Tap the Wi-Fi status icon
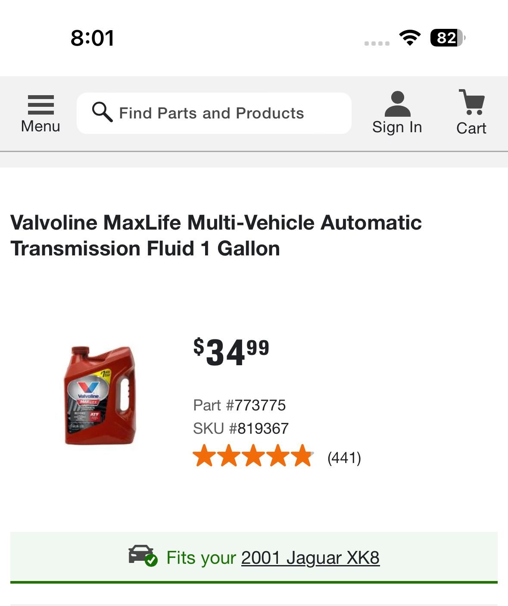The height and width of the screenshot is (606, 508). coord(410,38)
